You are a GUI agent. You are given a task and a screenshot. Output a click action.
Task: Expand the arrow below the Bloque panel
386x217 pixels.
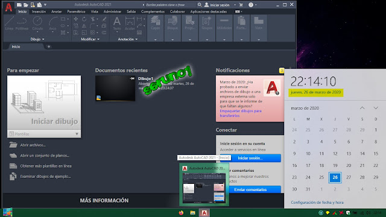pyautogui.click(x=172, y=39)
